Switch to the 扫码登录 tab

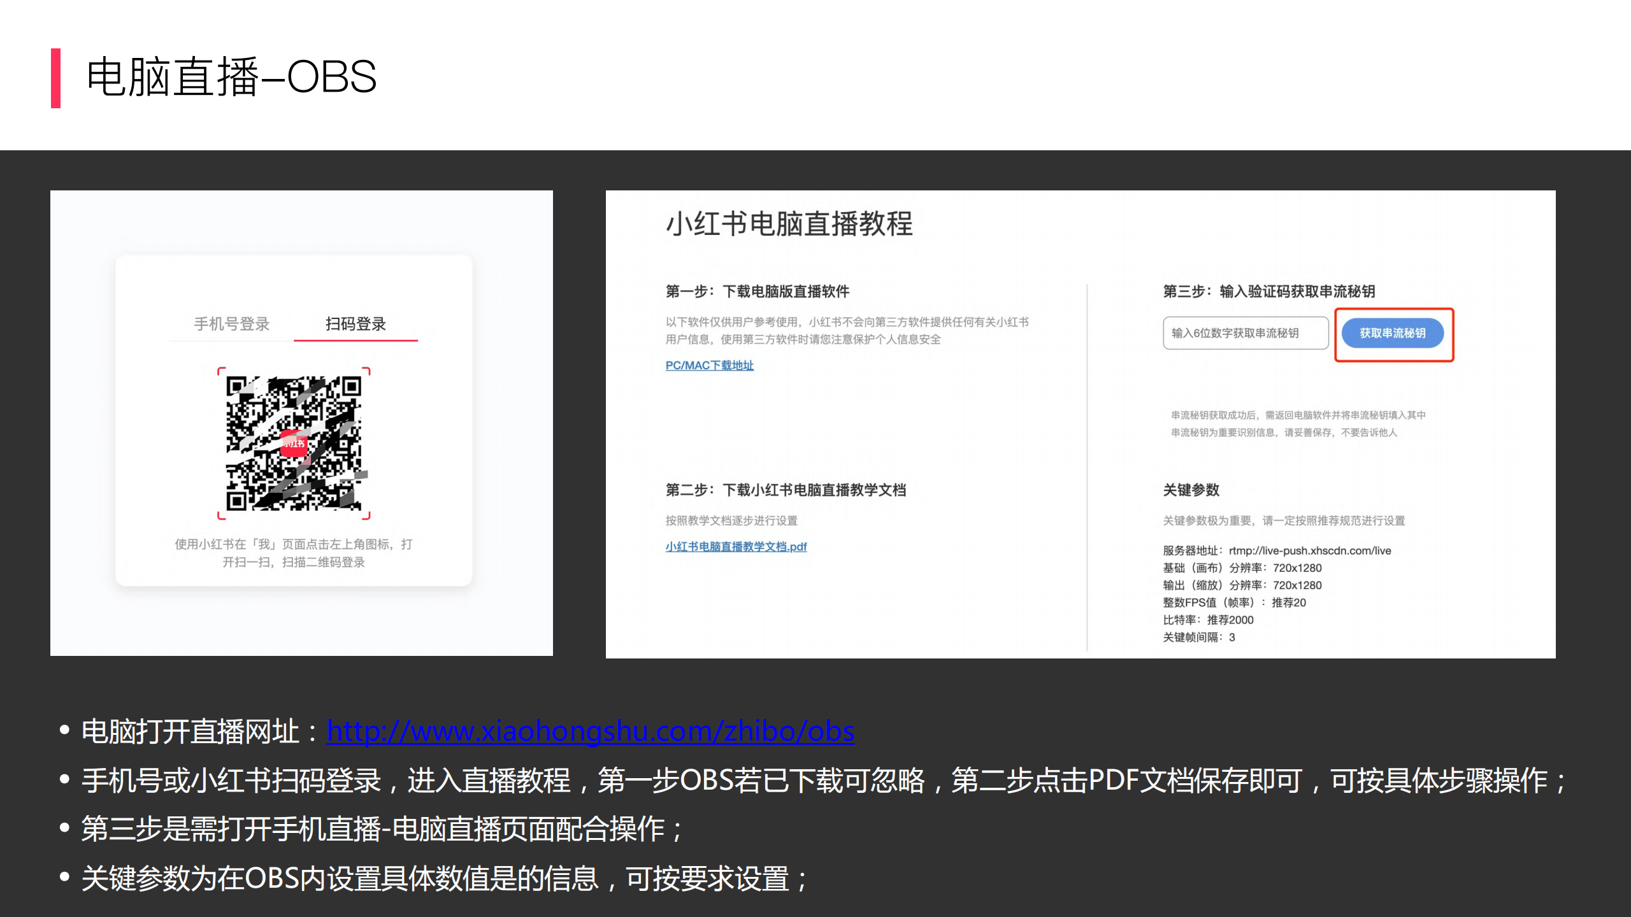(x=355, y=324)
